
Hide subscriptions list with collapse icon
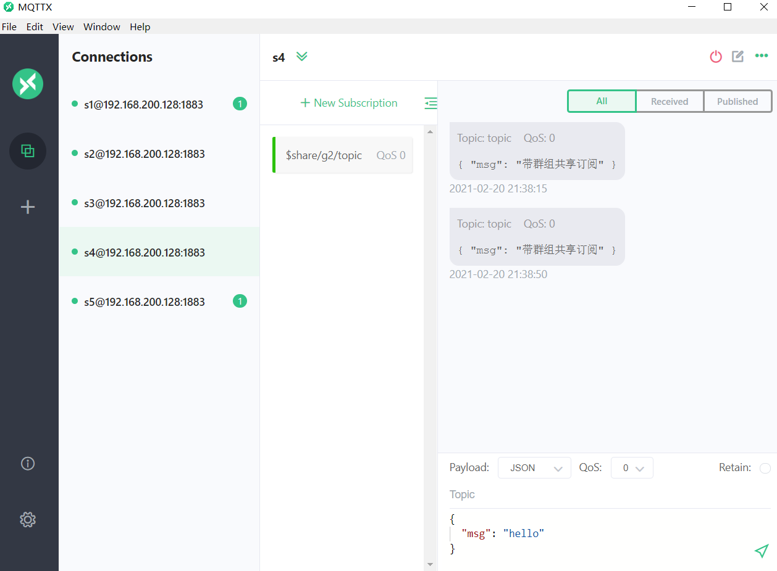(x=430, y=104)
